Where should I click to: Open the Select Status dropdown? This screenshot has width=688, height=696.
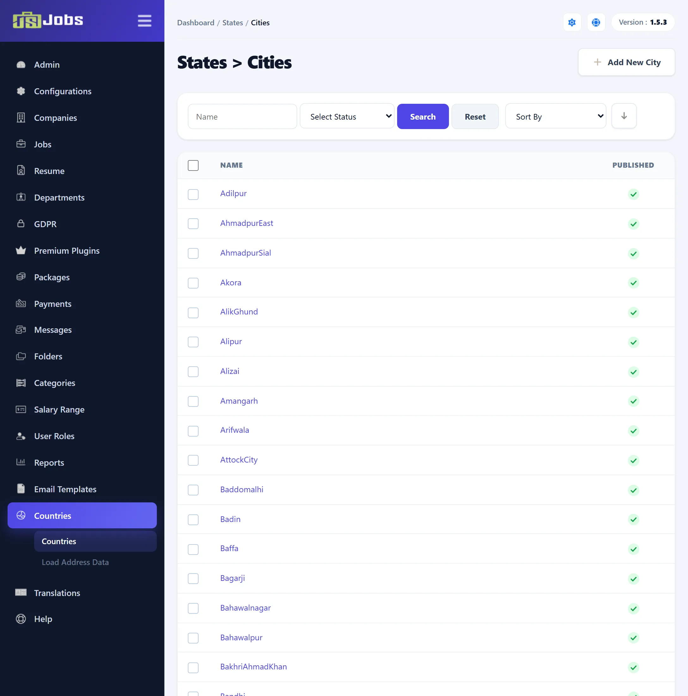pyautogui.click(x=347, y=116)
